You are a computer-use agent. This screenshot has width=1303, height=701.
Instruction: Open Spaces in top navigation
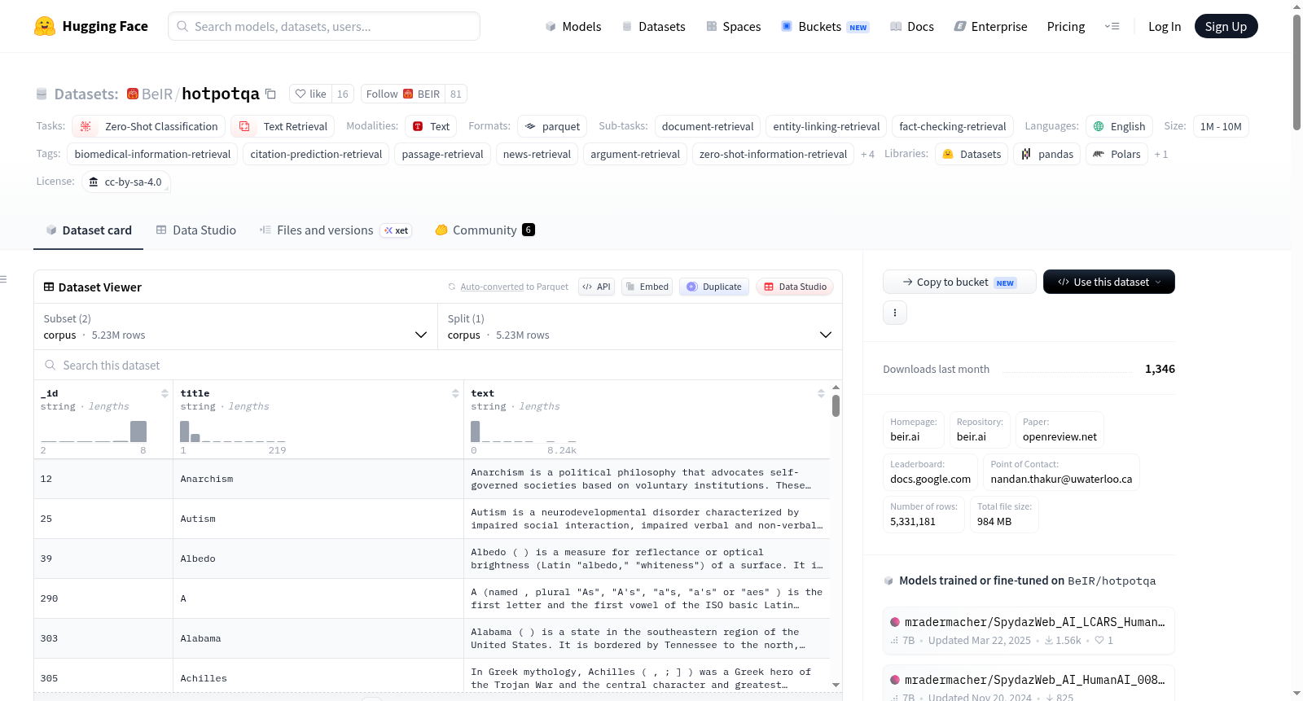pos(733,26)
